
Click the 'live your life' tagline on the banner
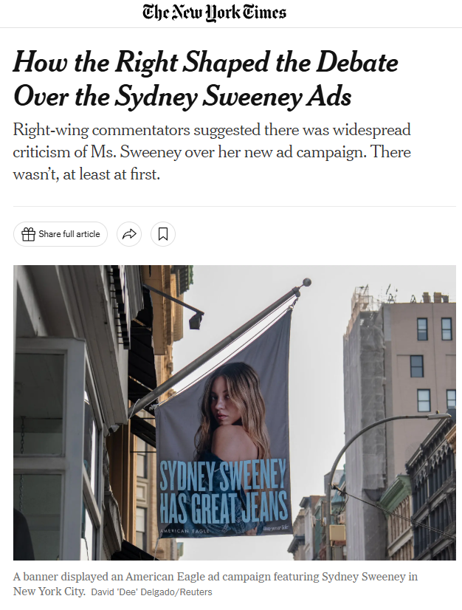coord(276,527)
